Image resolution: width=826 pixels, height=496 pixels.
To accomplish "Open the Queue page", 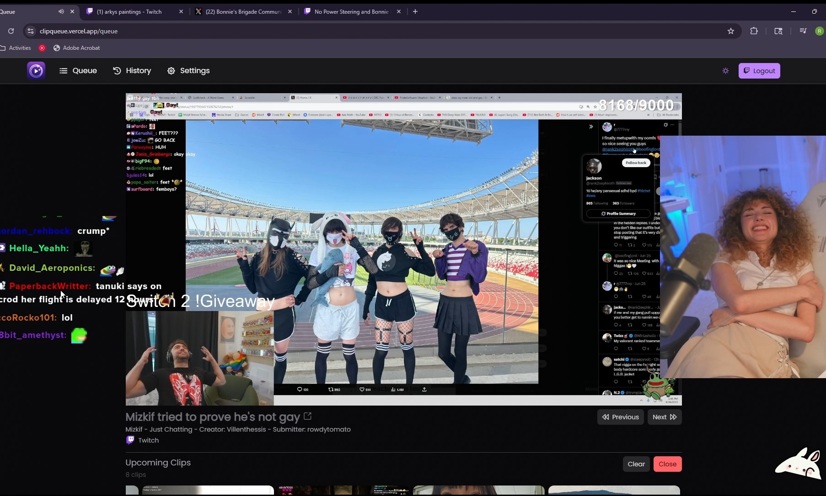I will coord(78,71).
